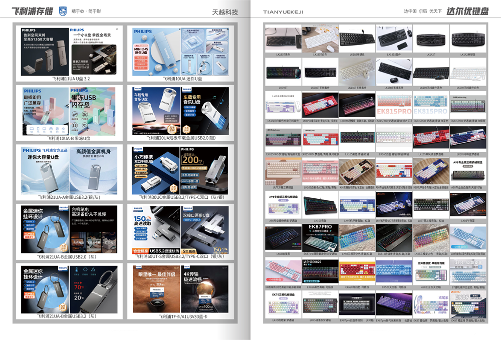Click the caption 元气方糖三模键盘
The height and width of the screenshot is (340, 501).
click(283, 187)
